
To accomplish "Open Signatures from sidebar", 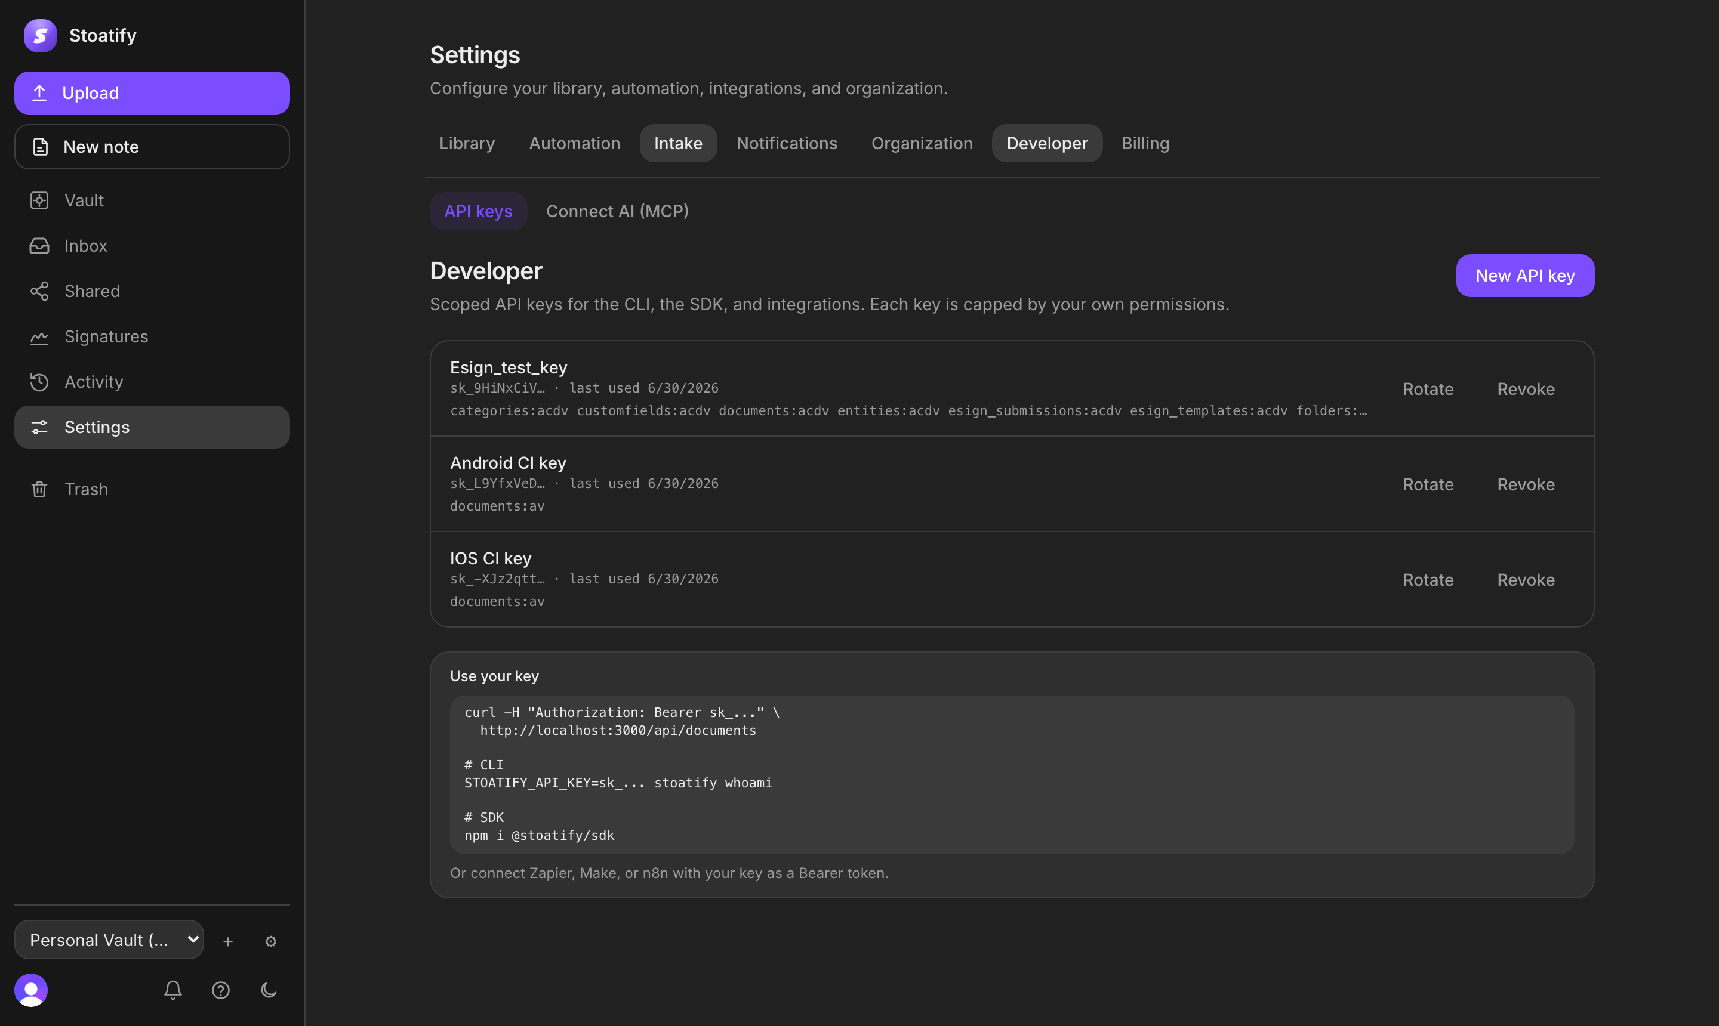I will [x=152, y=336].
